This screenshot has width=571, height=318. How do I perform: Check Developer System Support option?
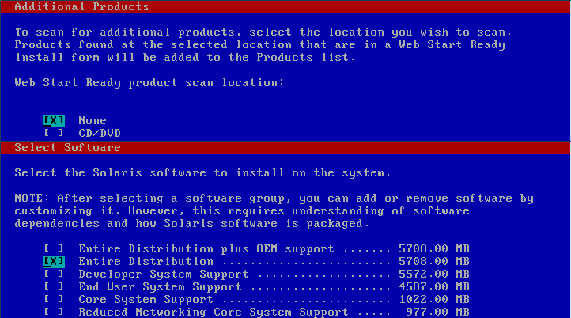[54, 274]
